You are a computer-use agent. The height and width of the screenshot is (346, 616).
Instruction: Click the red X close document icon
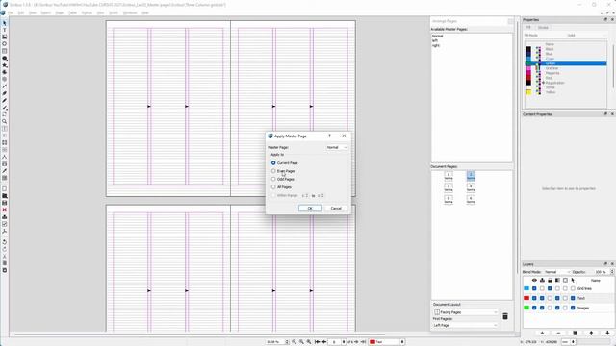click(4, 210)
